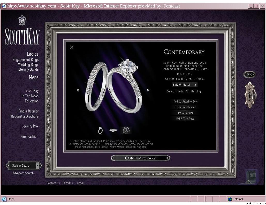Open Engagement Rings under Ladies
The image size is (266, 205).
point(26,60)
